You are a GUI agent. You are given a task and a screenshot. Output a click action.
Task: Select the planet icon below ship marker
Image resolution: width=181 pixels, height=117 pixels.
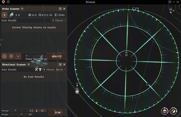tap(77, 92)
